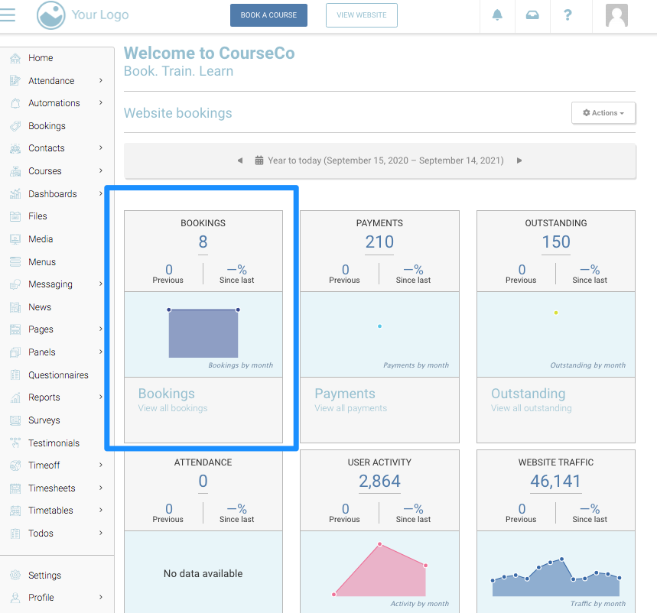
Task: Click the Book a Course button
Action: pyautogui.click(x=268, y=15)
